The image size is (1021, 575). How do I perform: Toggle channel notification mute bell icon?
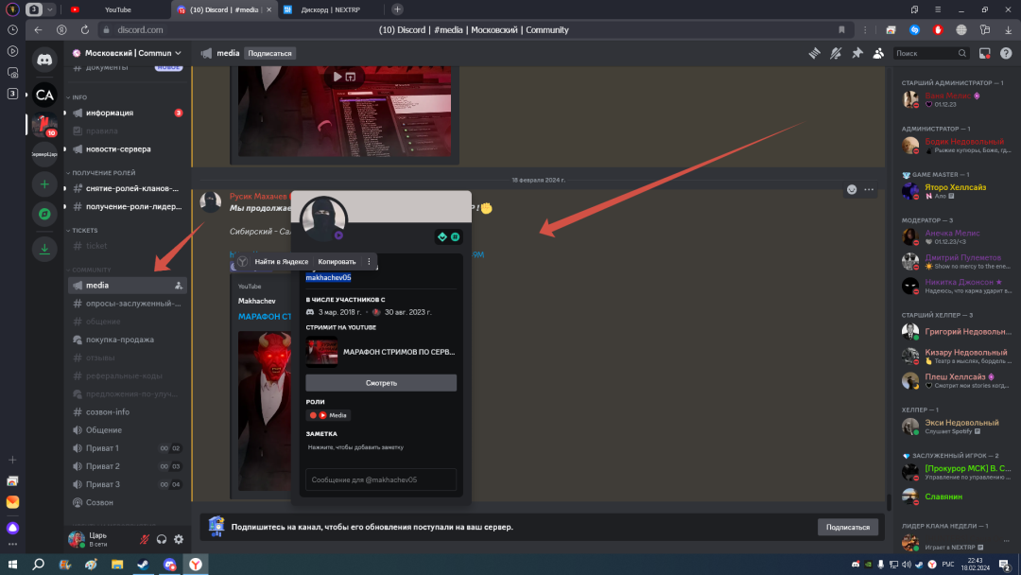click(x=836, y=53)
